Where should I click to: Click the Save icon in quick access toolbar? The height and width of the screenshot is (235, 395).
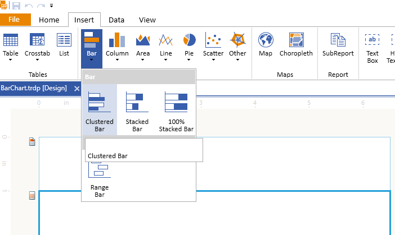click(16, 6)
